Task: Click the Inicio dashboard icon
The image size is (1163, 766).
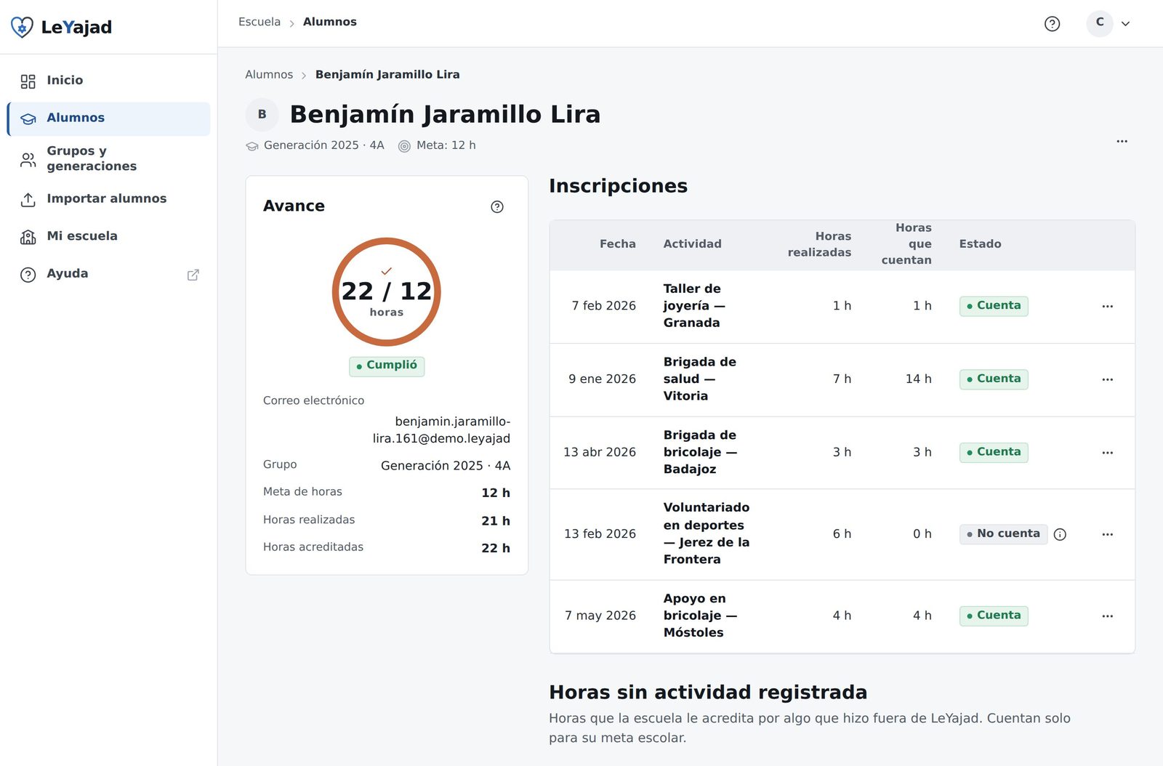Action: point(28,81)
